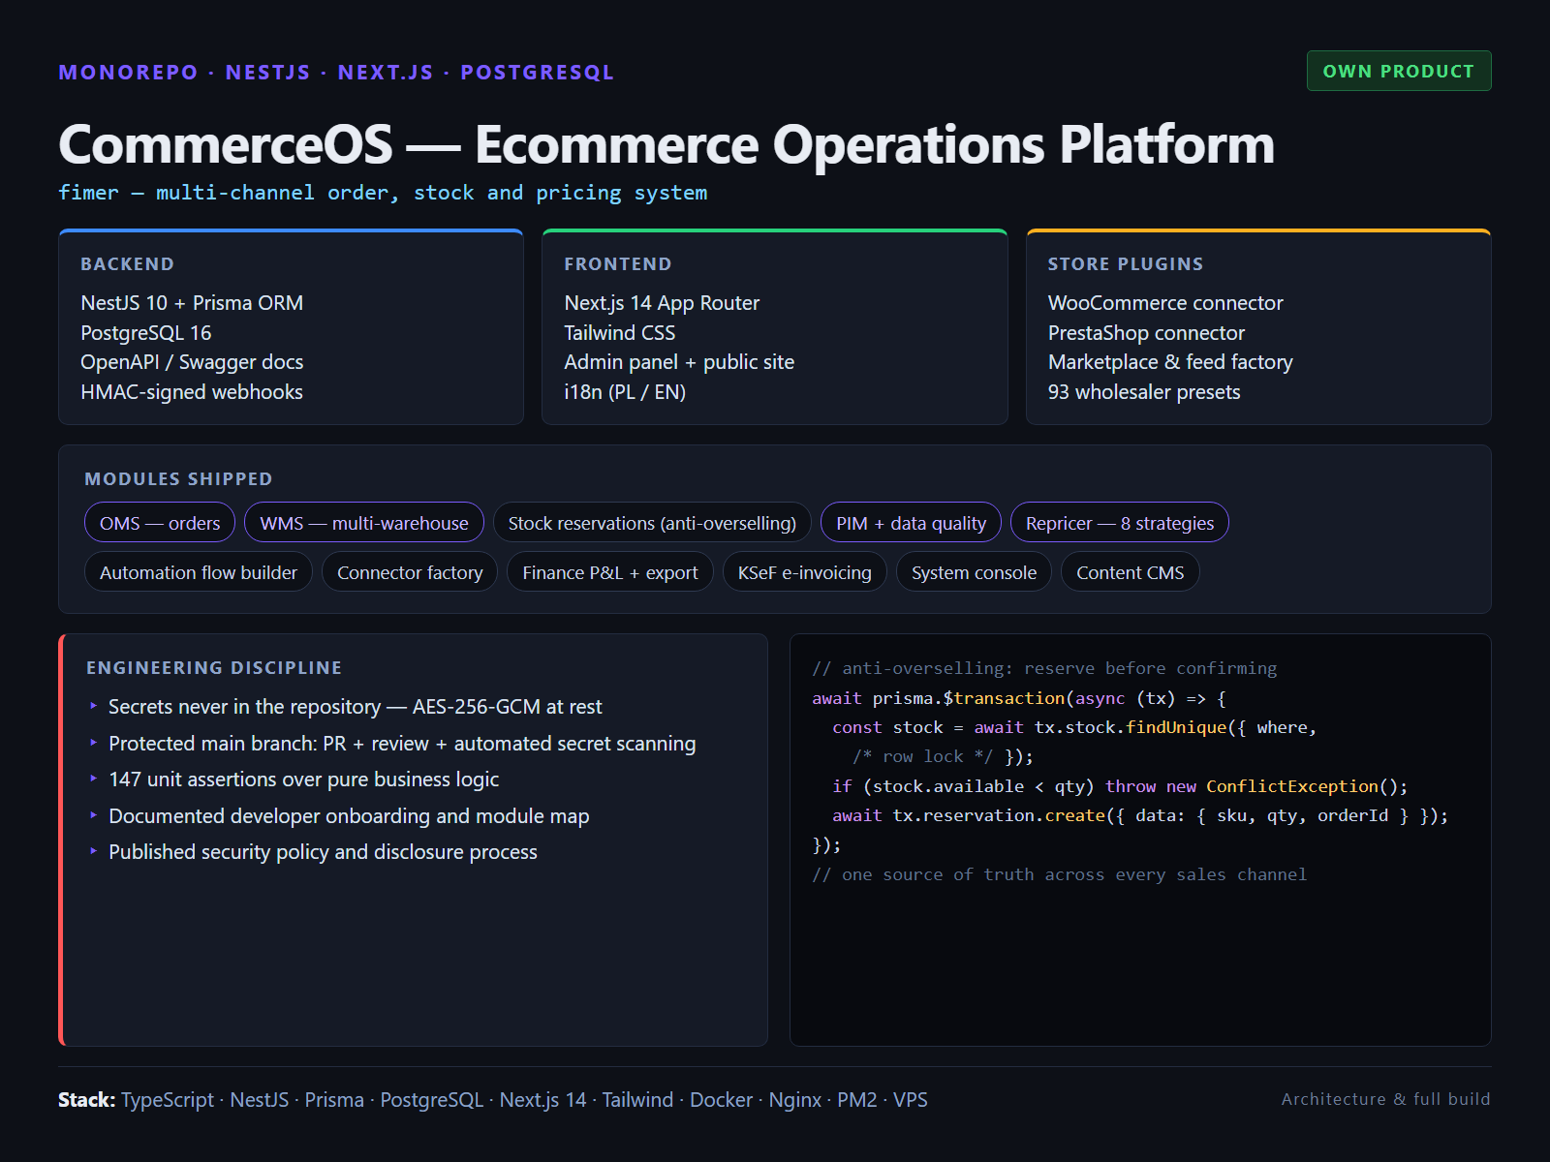Click the "Stock reservations (anti-overselling)" pill
1550x1162 pixels.
tap(652, 523)
